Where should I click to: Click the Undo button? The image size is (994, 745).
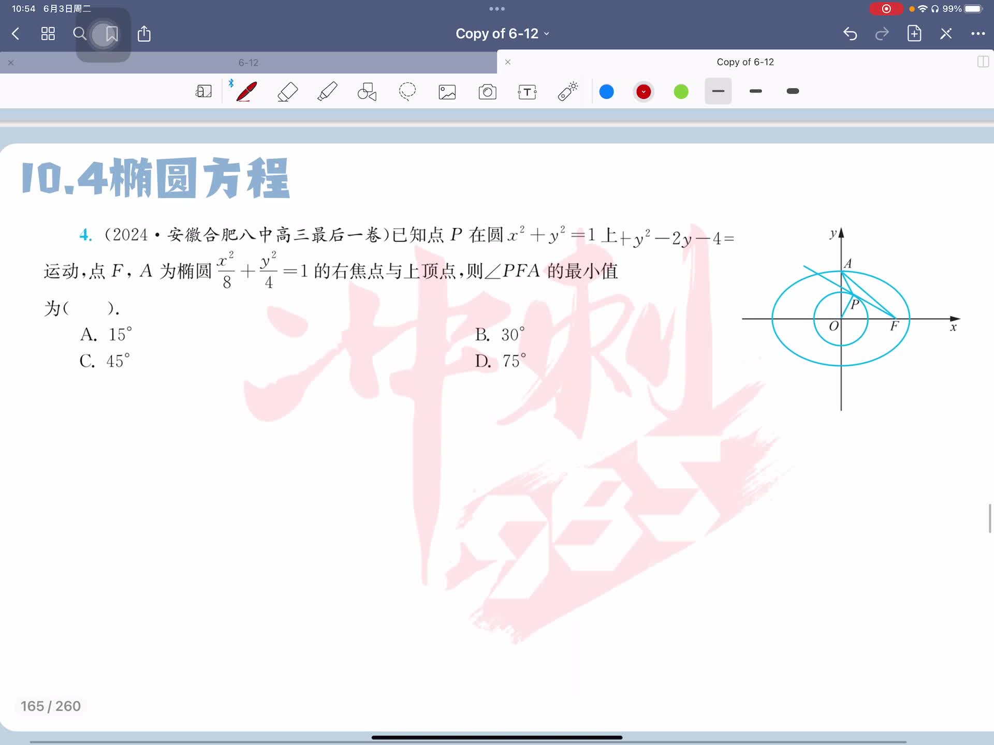[x=850, y=34]
